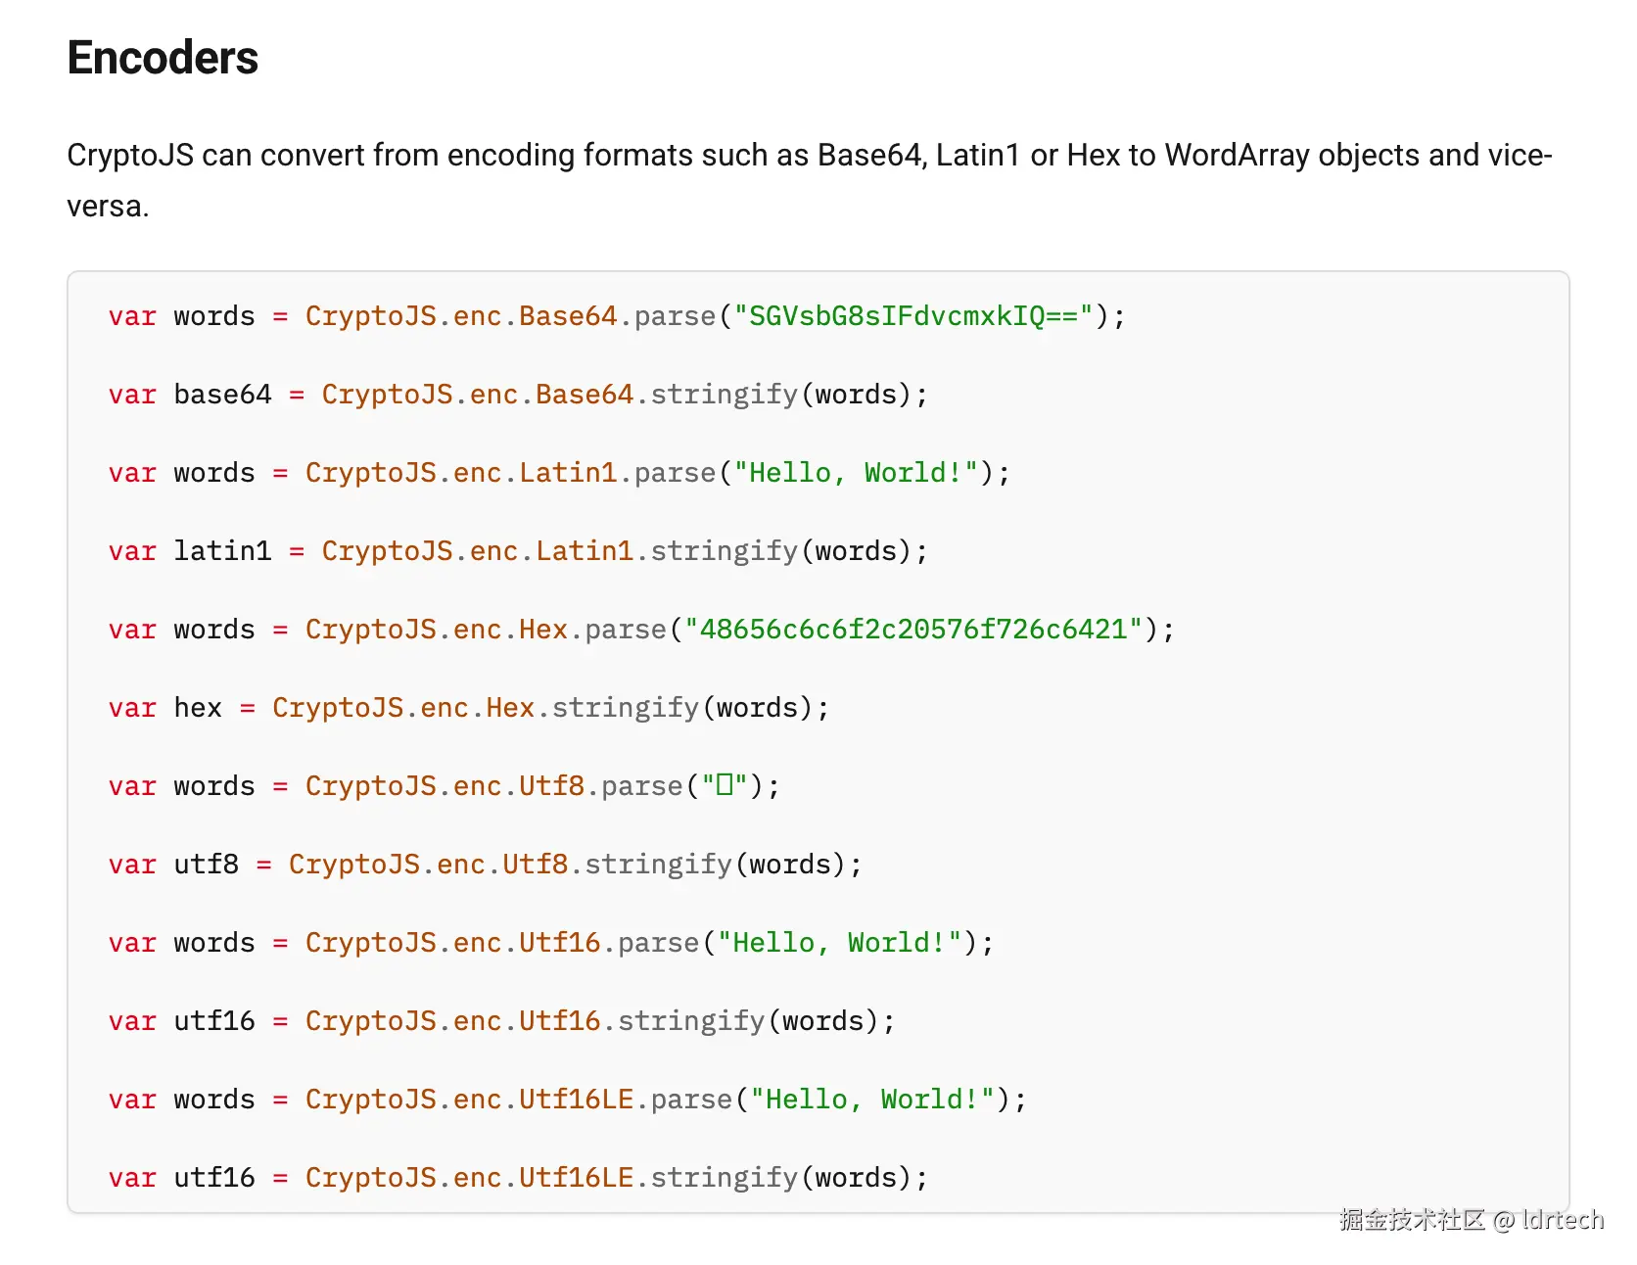This screenshot has height=1265, width=1637.
Task: Select the hex string "48656c6c6f2c20576f726c6421"
Action: pos(912,630)
